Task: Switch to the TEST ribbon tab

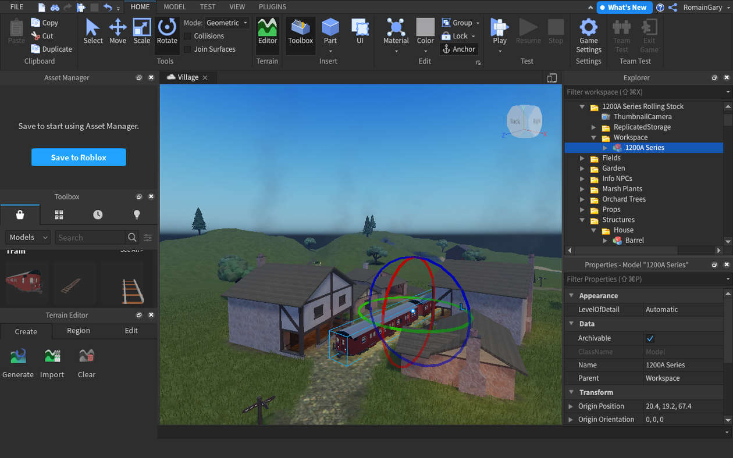Action: point(208,7)
